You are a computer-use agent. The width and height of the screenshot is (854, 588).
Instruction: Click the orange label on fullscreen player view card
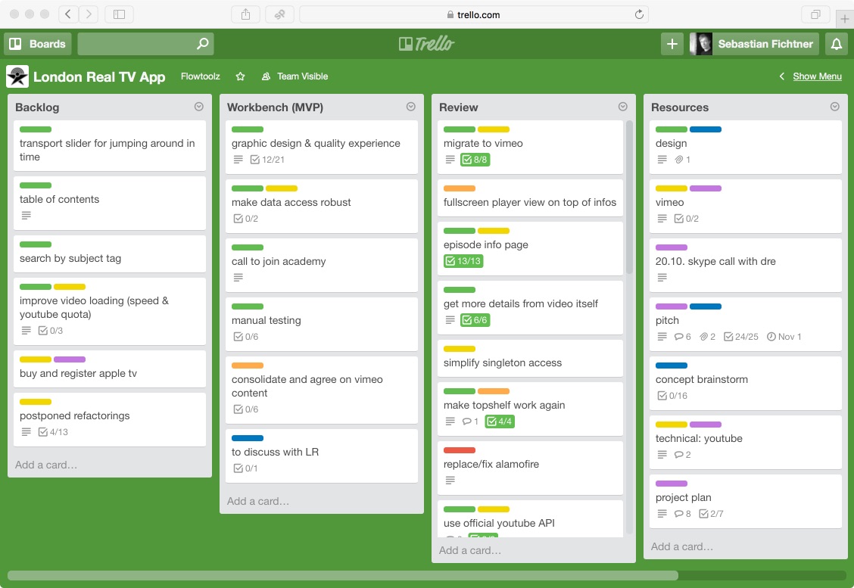coord(460,188)
